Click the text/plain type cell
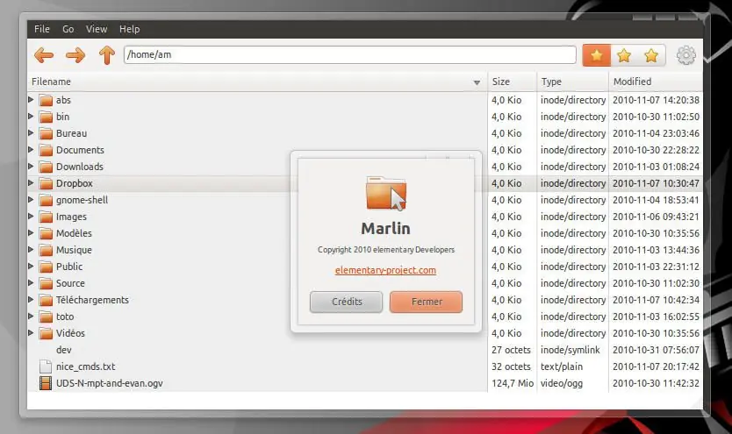 pos(562,366)
